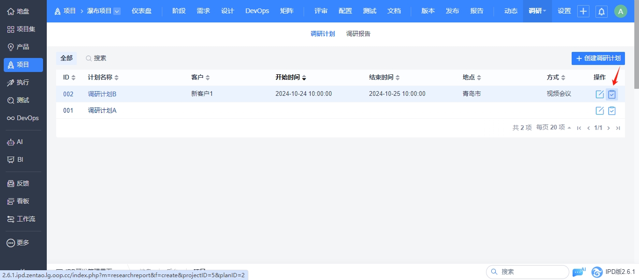
Task: Open 更多 in the sidebar
Action: click(x=23, y=243)
